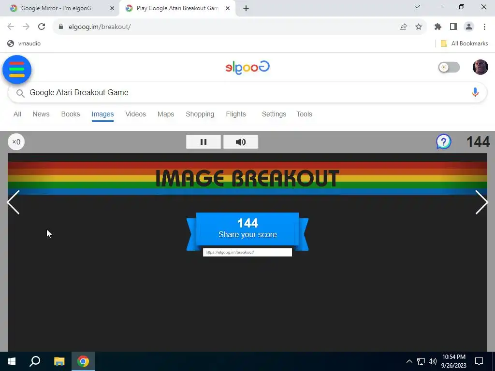Share this page icon in address bar
Screen dimensions: 495x371
tap(403, 27)
